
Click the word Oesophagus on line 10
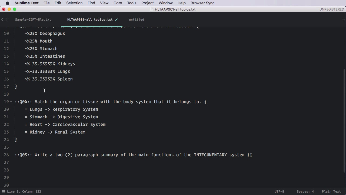[52, 34]
